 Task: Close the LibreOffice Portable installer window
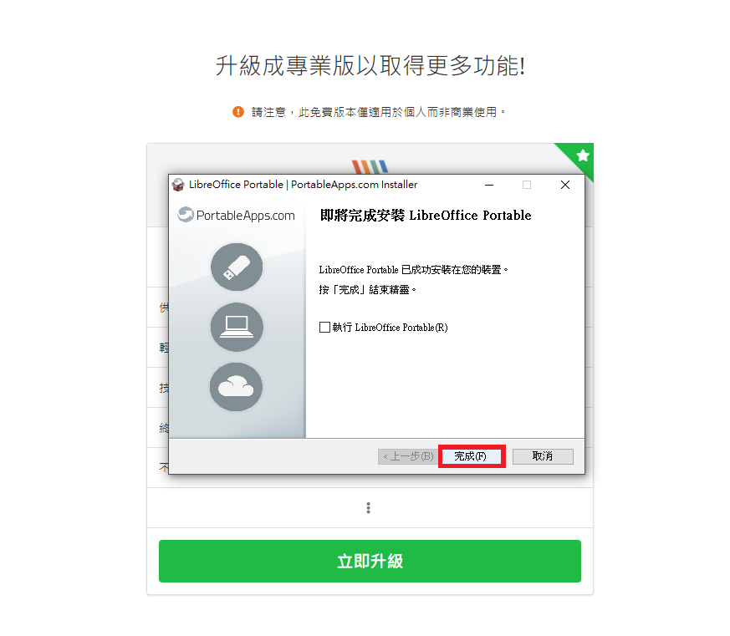pyautogui.click(x=565, y=185)
